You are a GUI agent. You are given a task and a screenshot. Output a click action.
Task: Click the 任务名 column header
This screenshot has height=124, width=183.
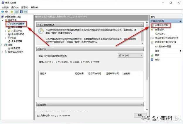coord(43,74)
